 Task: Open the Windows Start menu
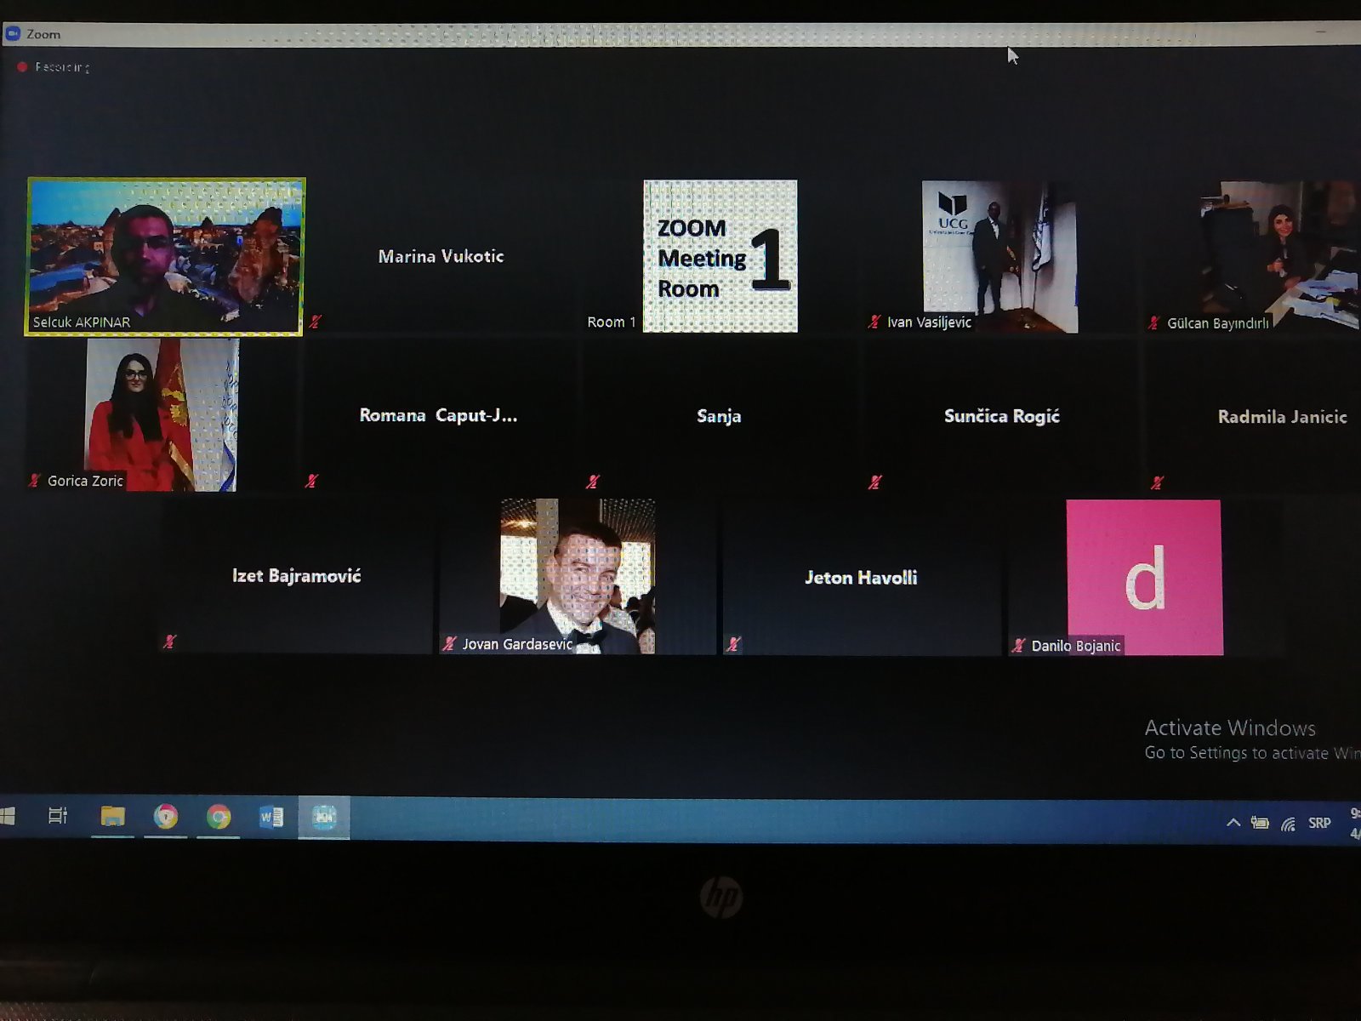pos(7,817)
